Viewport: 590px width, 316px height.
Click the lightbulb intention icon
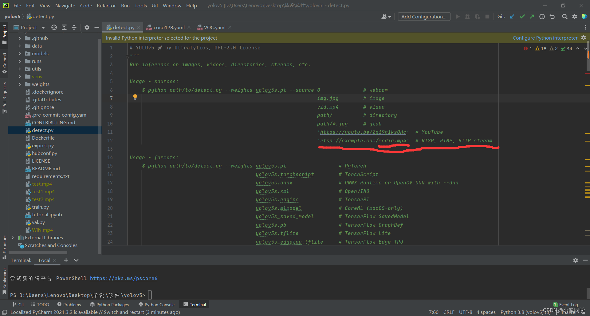pyautogui.click(x=135, y=97)
